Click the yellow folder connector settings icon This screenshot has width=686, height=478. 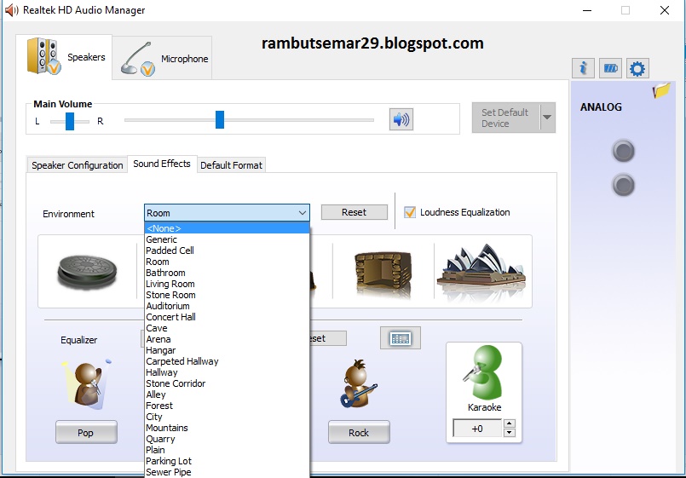[x=661, y=90]
